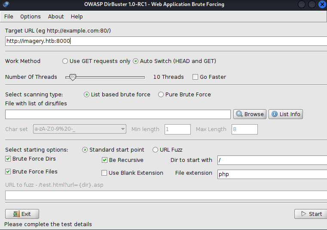Open window menu icon in title bar
Screen dimensions: 327x230
click(x=5, y=4)
